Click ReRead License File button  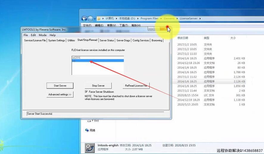pyautogui.click(x=136, y=86)
